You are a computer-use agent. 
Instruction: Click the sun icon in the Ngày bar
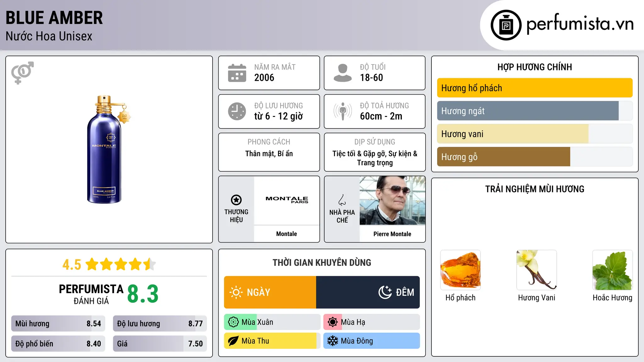pyautogui.click(x=236, y=292)
